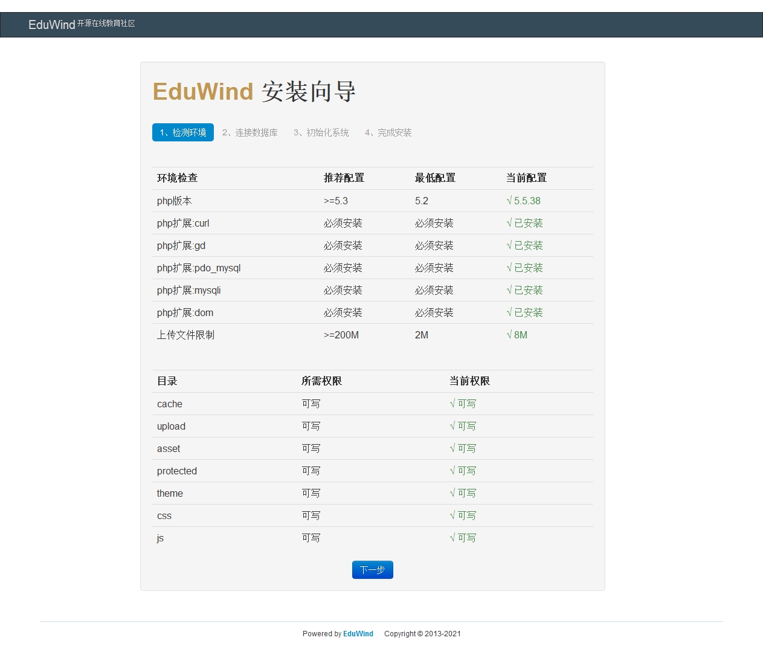The width and height of the screenshot is (763, 652).
Task: Click the 'cache' directory name
Action: [170, 404]
